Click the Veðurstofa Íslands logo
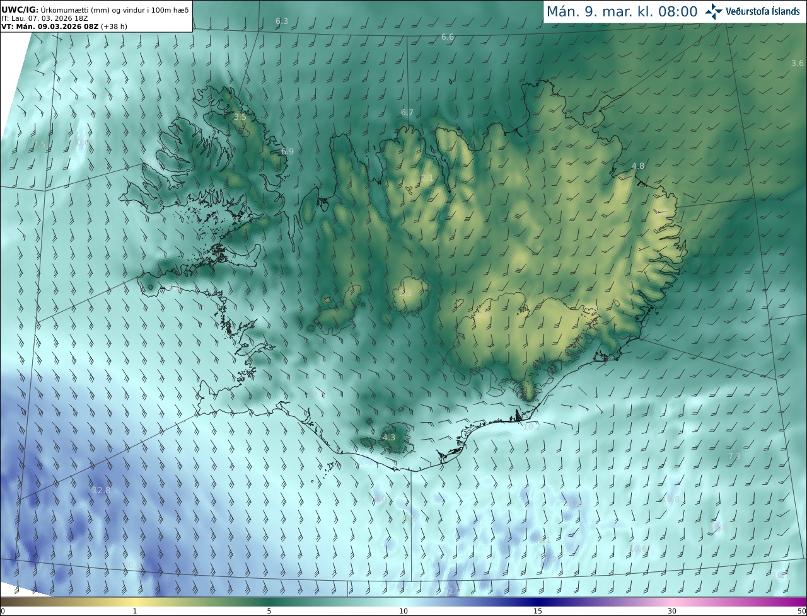 (x=752, y=11)
